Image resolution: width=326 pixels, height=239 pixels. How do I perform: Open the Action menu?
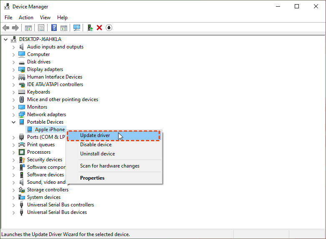click(x=26, y=18)
